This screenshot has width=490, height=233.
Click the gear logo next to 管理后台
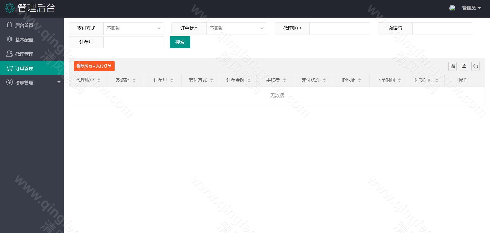pyautogui.click(x=9, y=8)
